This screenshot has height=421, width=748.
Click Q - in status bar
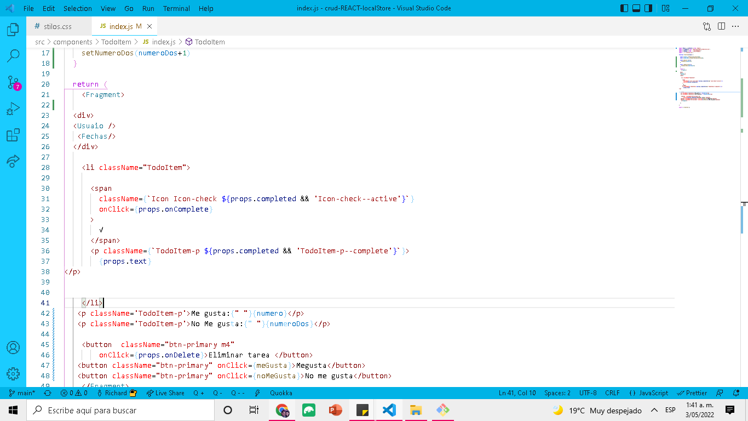(217, 393)
